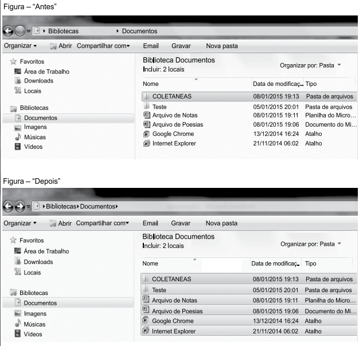Open Vídeos library in the "Depois" sidebar
The image size is (359, 346).
[34, 334]
